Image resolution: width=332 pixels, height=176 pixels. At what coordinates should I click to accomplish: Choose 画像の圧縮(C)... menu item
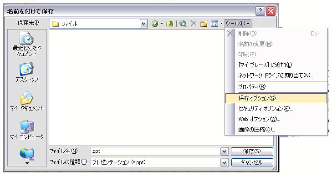point(276,130)
